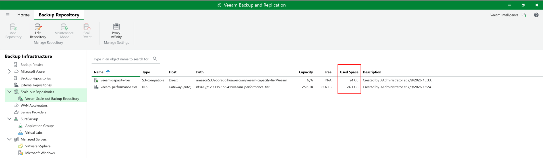The width and height of the screenshot is (543, 158).
Task: Click the External Repositories icon
Action: pos(16,85)
